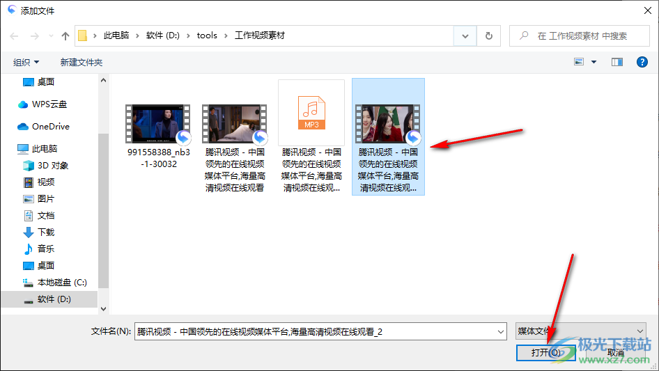This screenshot has height=371, width=659.
Task: Go forward with the right arrow icon
Action: coord(34,36)
